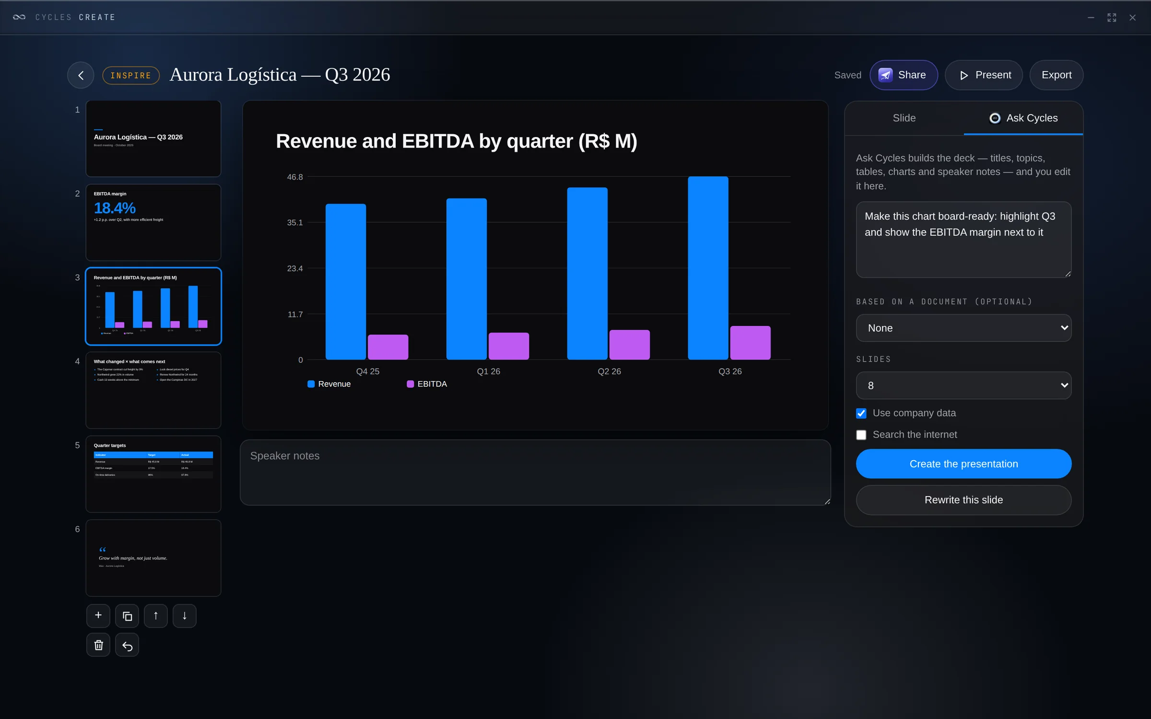The width and height of the screenshot is (1151, 719).
Task: Add a new slide with plus icon
Action: pyautogui.click(x=98, y=615)
